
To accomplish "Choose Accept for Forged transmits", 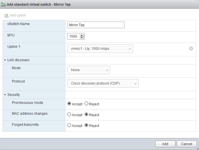I will [x=69, y=126].
